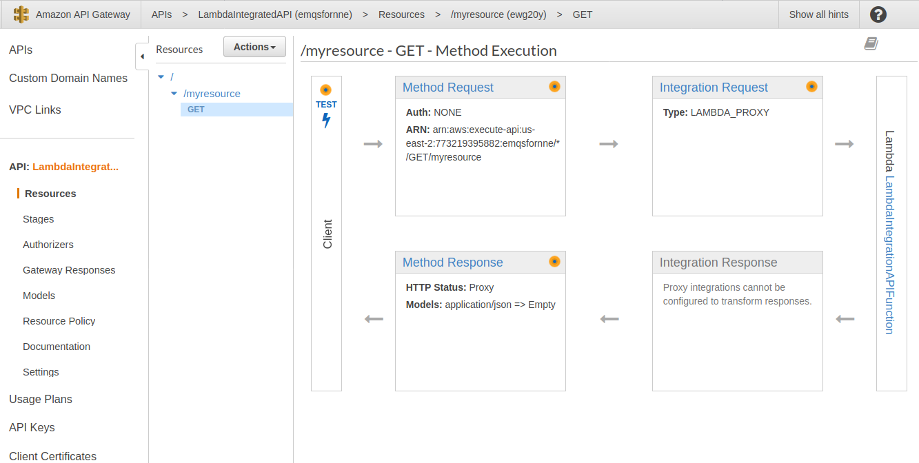
Task: Click the arrow pointing to Integration Request
Action: tap(609, 144)
